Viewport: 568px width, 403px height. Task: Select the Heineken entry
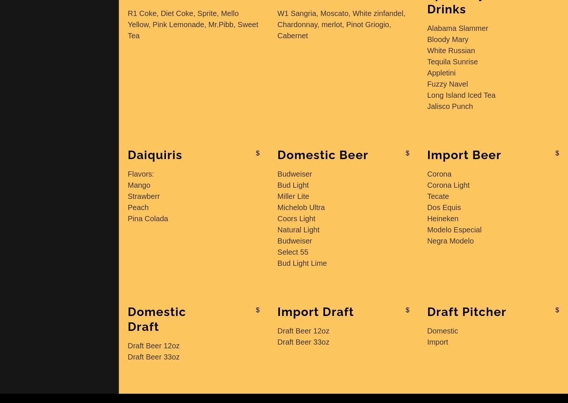443,219
